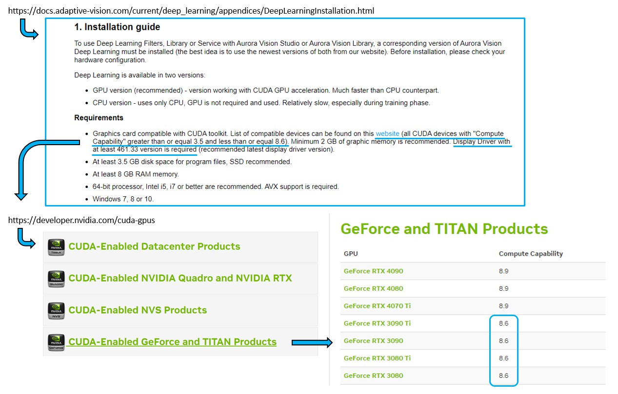Open the GeForce RTX 4080 link

[373, 288]
